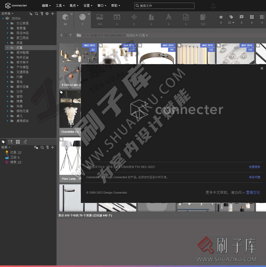Screen dimensions: 266x267
Task: Click the 检查更新 link
Action: [254, 167]
